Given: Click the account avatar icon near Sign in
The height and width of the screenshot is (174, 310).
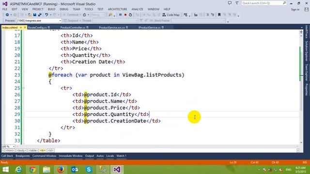Looking at the screenshot, I should pyautogui.click(x=307, y=9).
